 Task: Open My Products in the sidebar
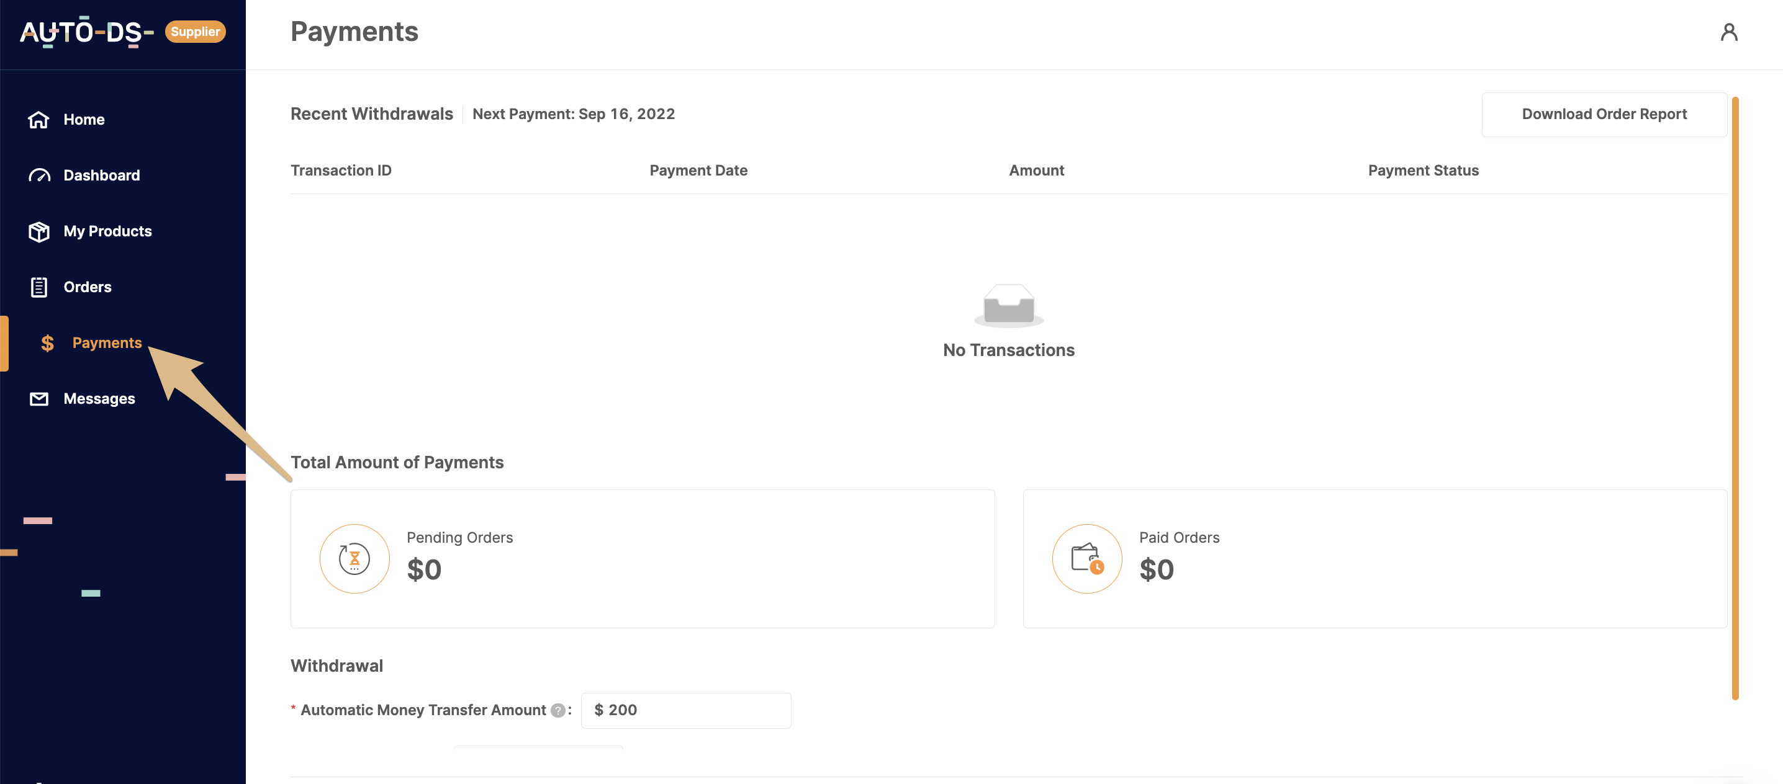coord(107,231)
